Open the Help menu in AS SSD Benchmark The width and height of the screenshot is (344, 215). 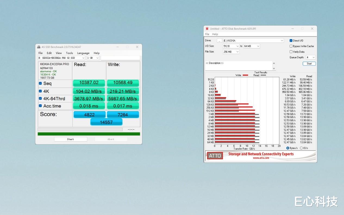click(x=96, y=53)
